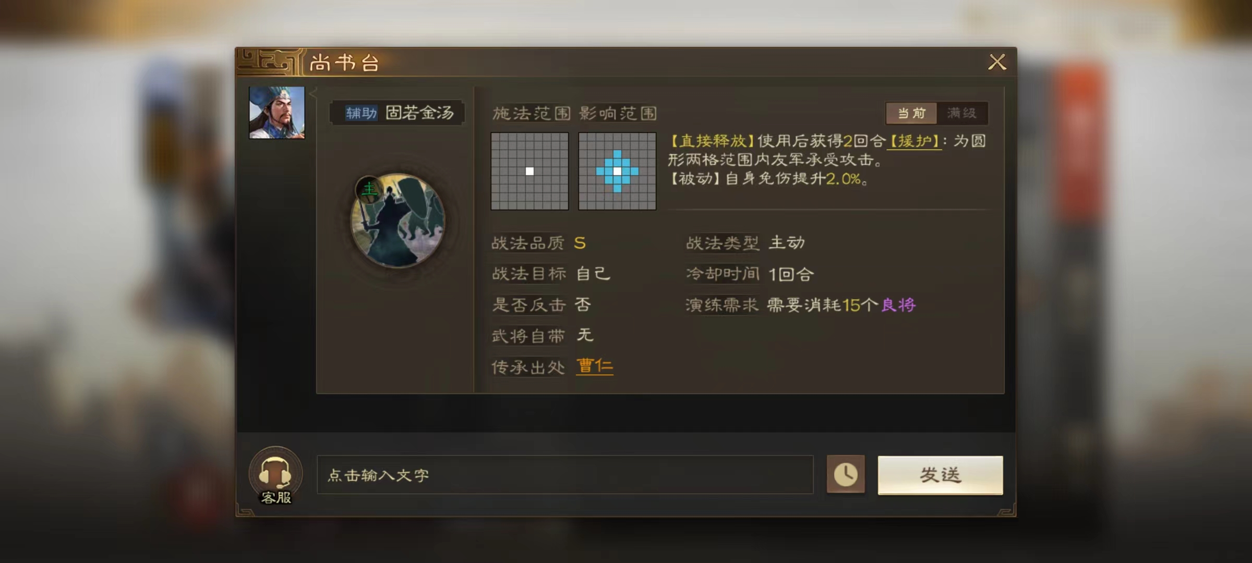Click the clock history icon beside input

[x=846, y=474]
